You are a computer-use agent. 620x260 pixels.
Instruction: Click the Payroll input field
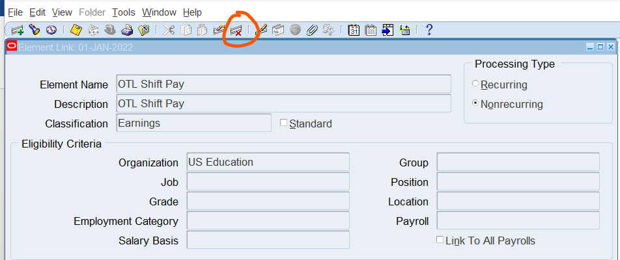518,220
